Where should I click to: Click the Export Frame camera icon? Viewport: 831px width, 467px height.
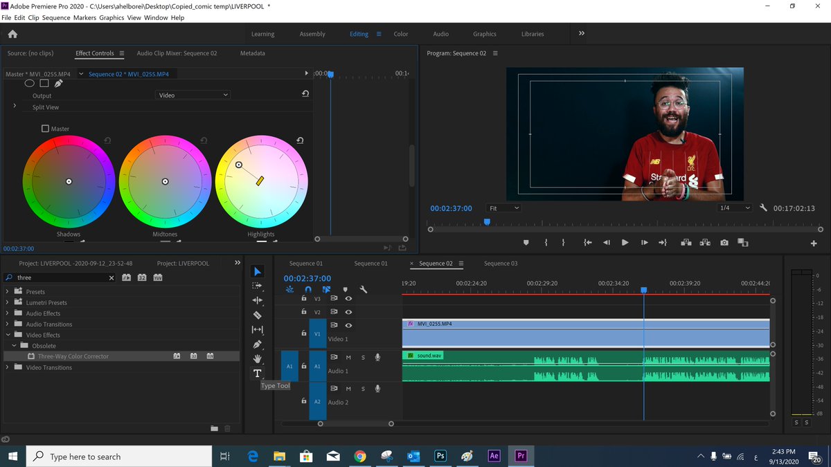[724, 243]
